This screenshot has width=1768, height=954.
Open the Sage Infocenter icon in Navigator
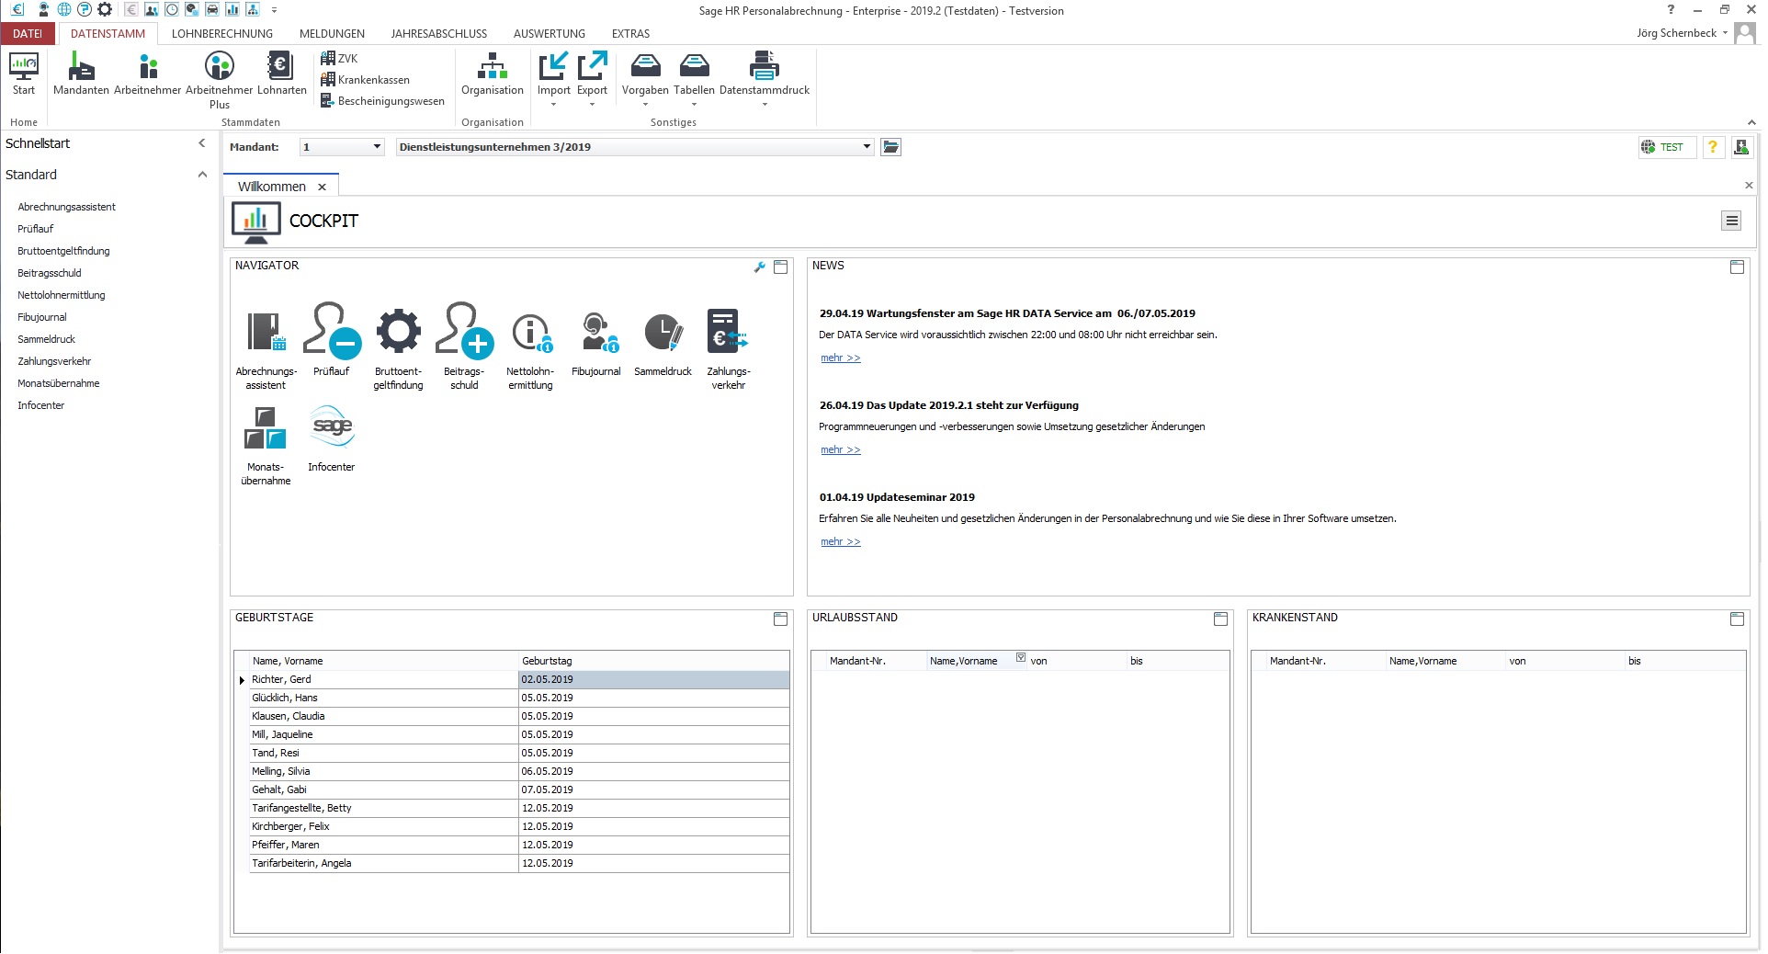point(331,438)
